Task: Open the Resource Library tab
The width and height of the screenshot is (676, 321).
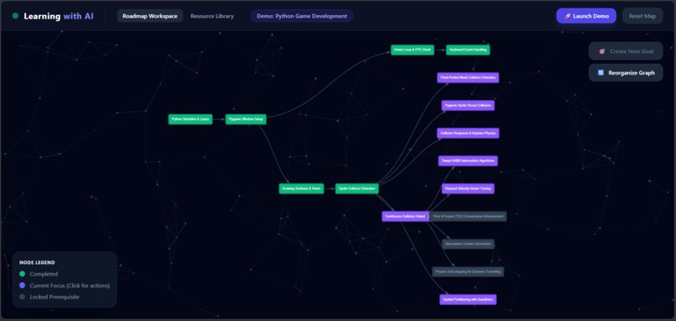Action: pos(212,16)
